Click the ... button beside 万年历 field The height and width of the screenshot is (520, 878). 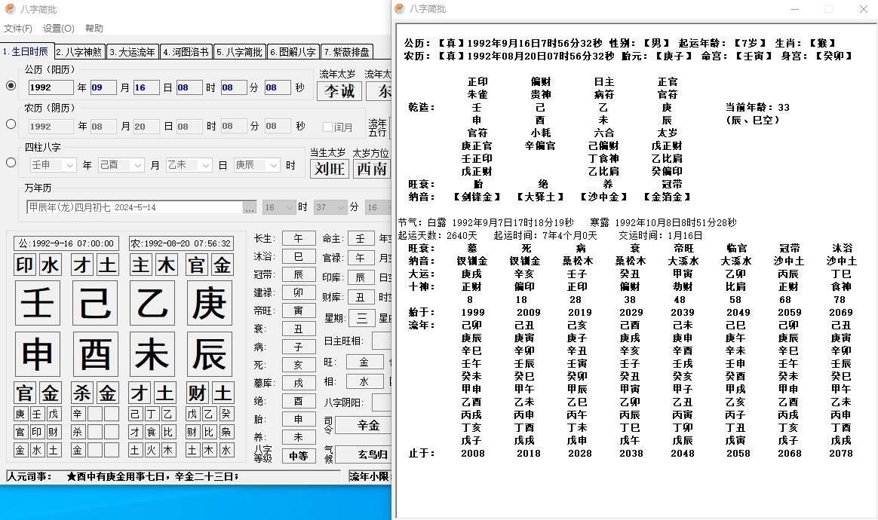click(250, 206)
